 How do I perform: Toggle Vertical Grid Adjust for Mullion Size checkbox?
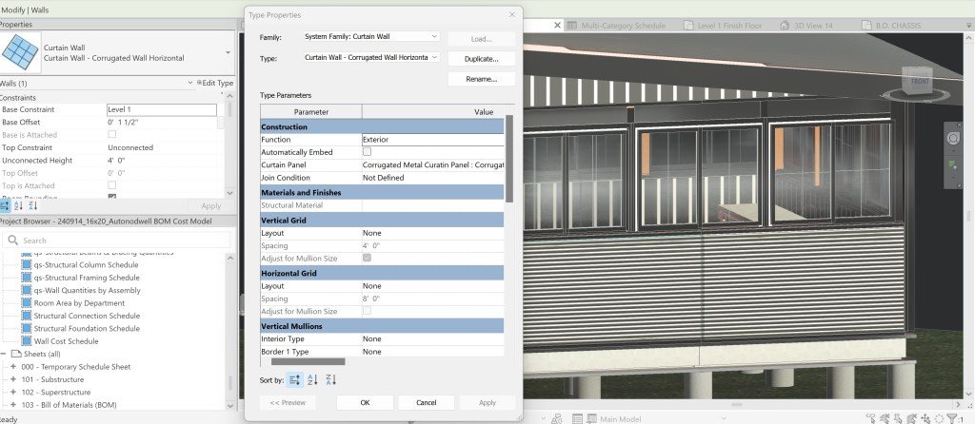368,258
